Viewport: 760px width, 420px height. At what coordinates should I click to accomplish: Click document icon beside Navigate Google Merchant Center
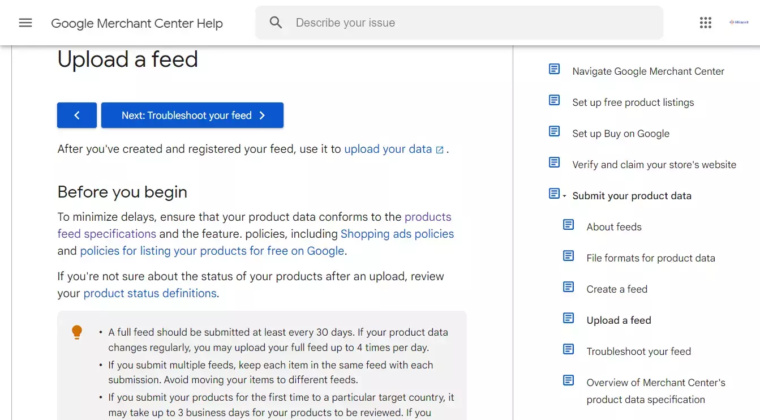pyautogui.click(x=555, y=69)
